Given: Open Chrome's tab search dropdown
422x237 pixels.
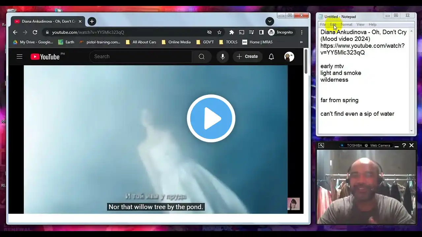Looking at the screenshot, I should point(270,21).
